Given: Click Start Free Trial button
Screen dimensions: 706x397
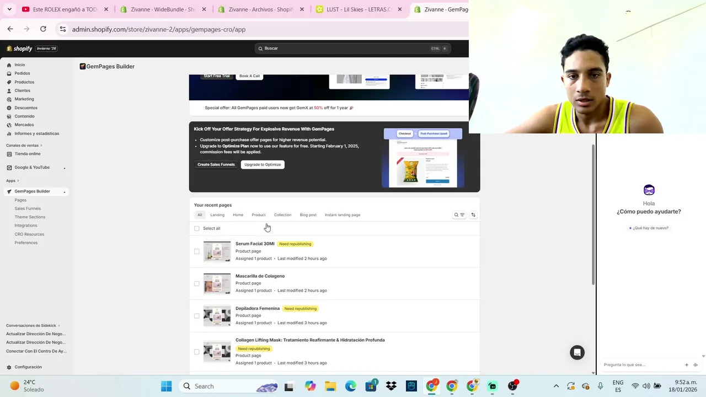Looking at the screenshot, I should 217,76.
